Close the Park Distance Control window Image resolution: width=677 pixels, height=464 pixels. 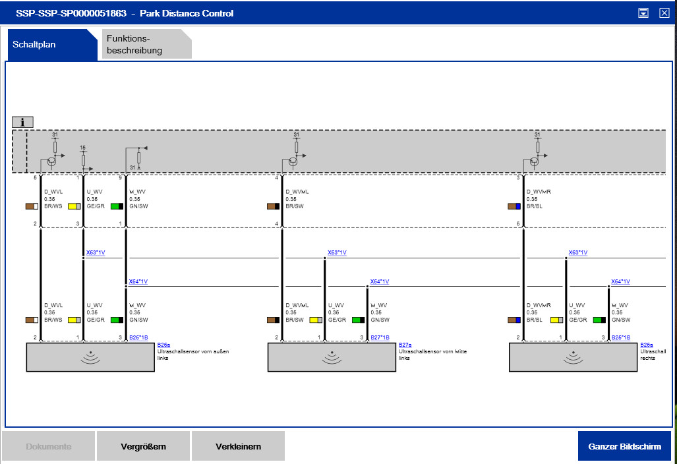pyautogui.click(x=664, y=13)
